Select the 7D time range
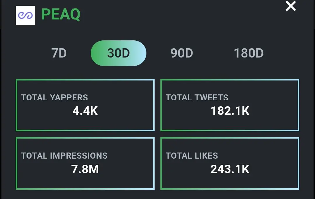The width and height of the screenshot is (315, 199). [x=59, y=53]
